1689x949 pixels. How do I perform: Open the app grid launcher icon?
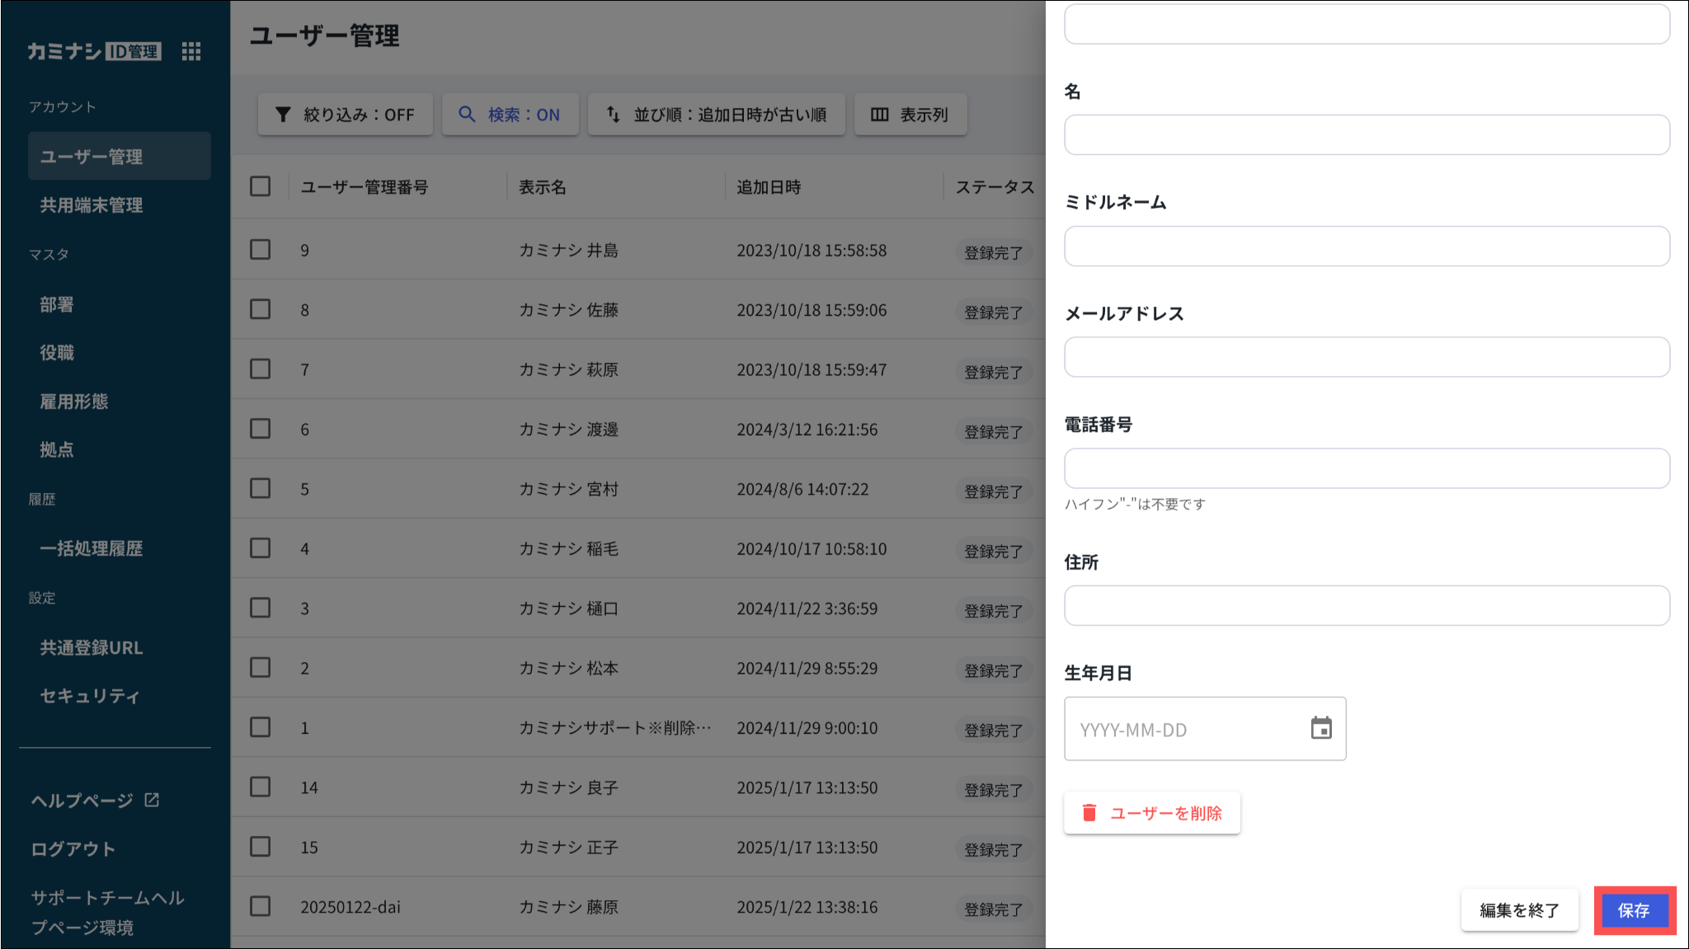pyautogui.click(x=191, y=52)
